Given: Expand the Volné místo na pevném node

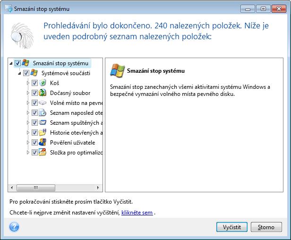Looking at the screenshot, I should click(28, 103).
